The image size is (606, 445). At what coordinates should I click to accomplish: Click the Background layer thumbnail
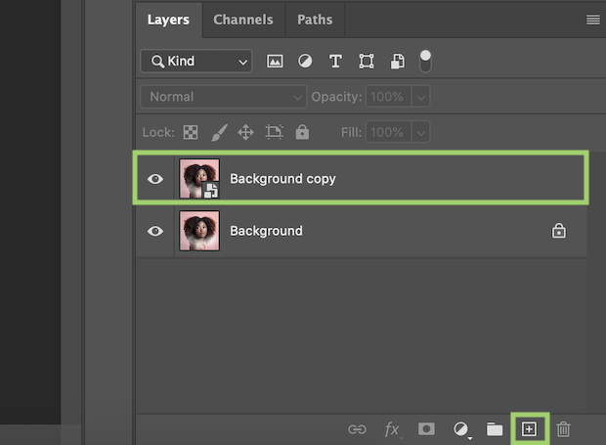(199, 231)
